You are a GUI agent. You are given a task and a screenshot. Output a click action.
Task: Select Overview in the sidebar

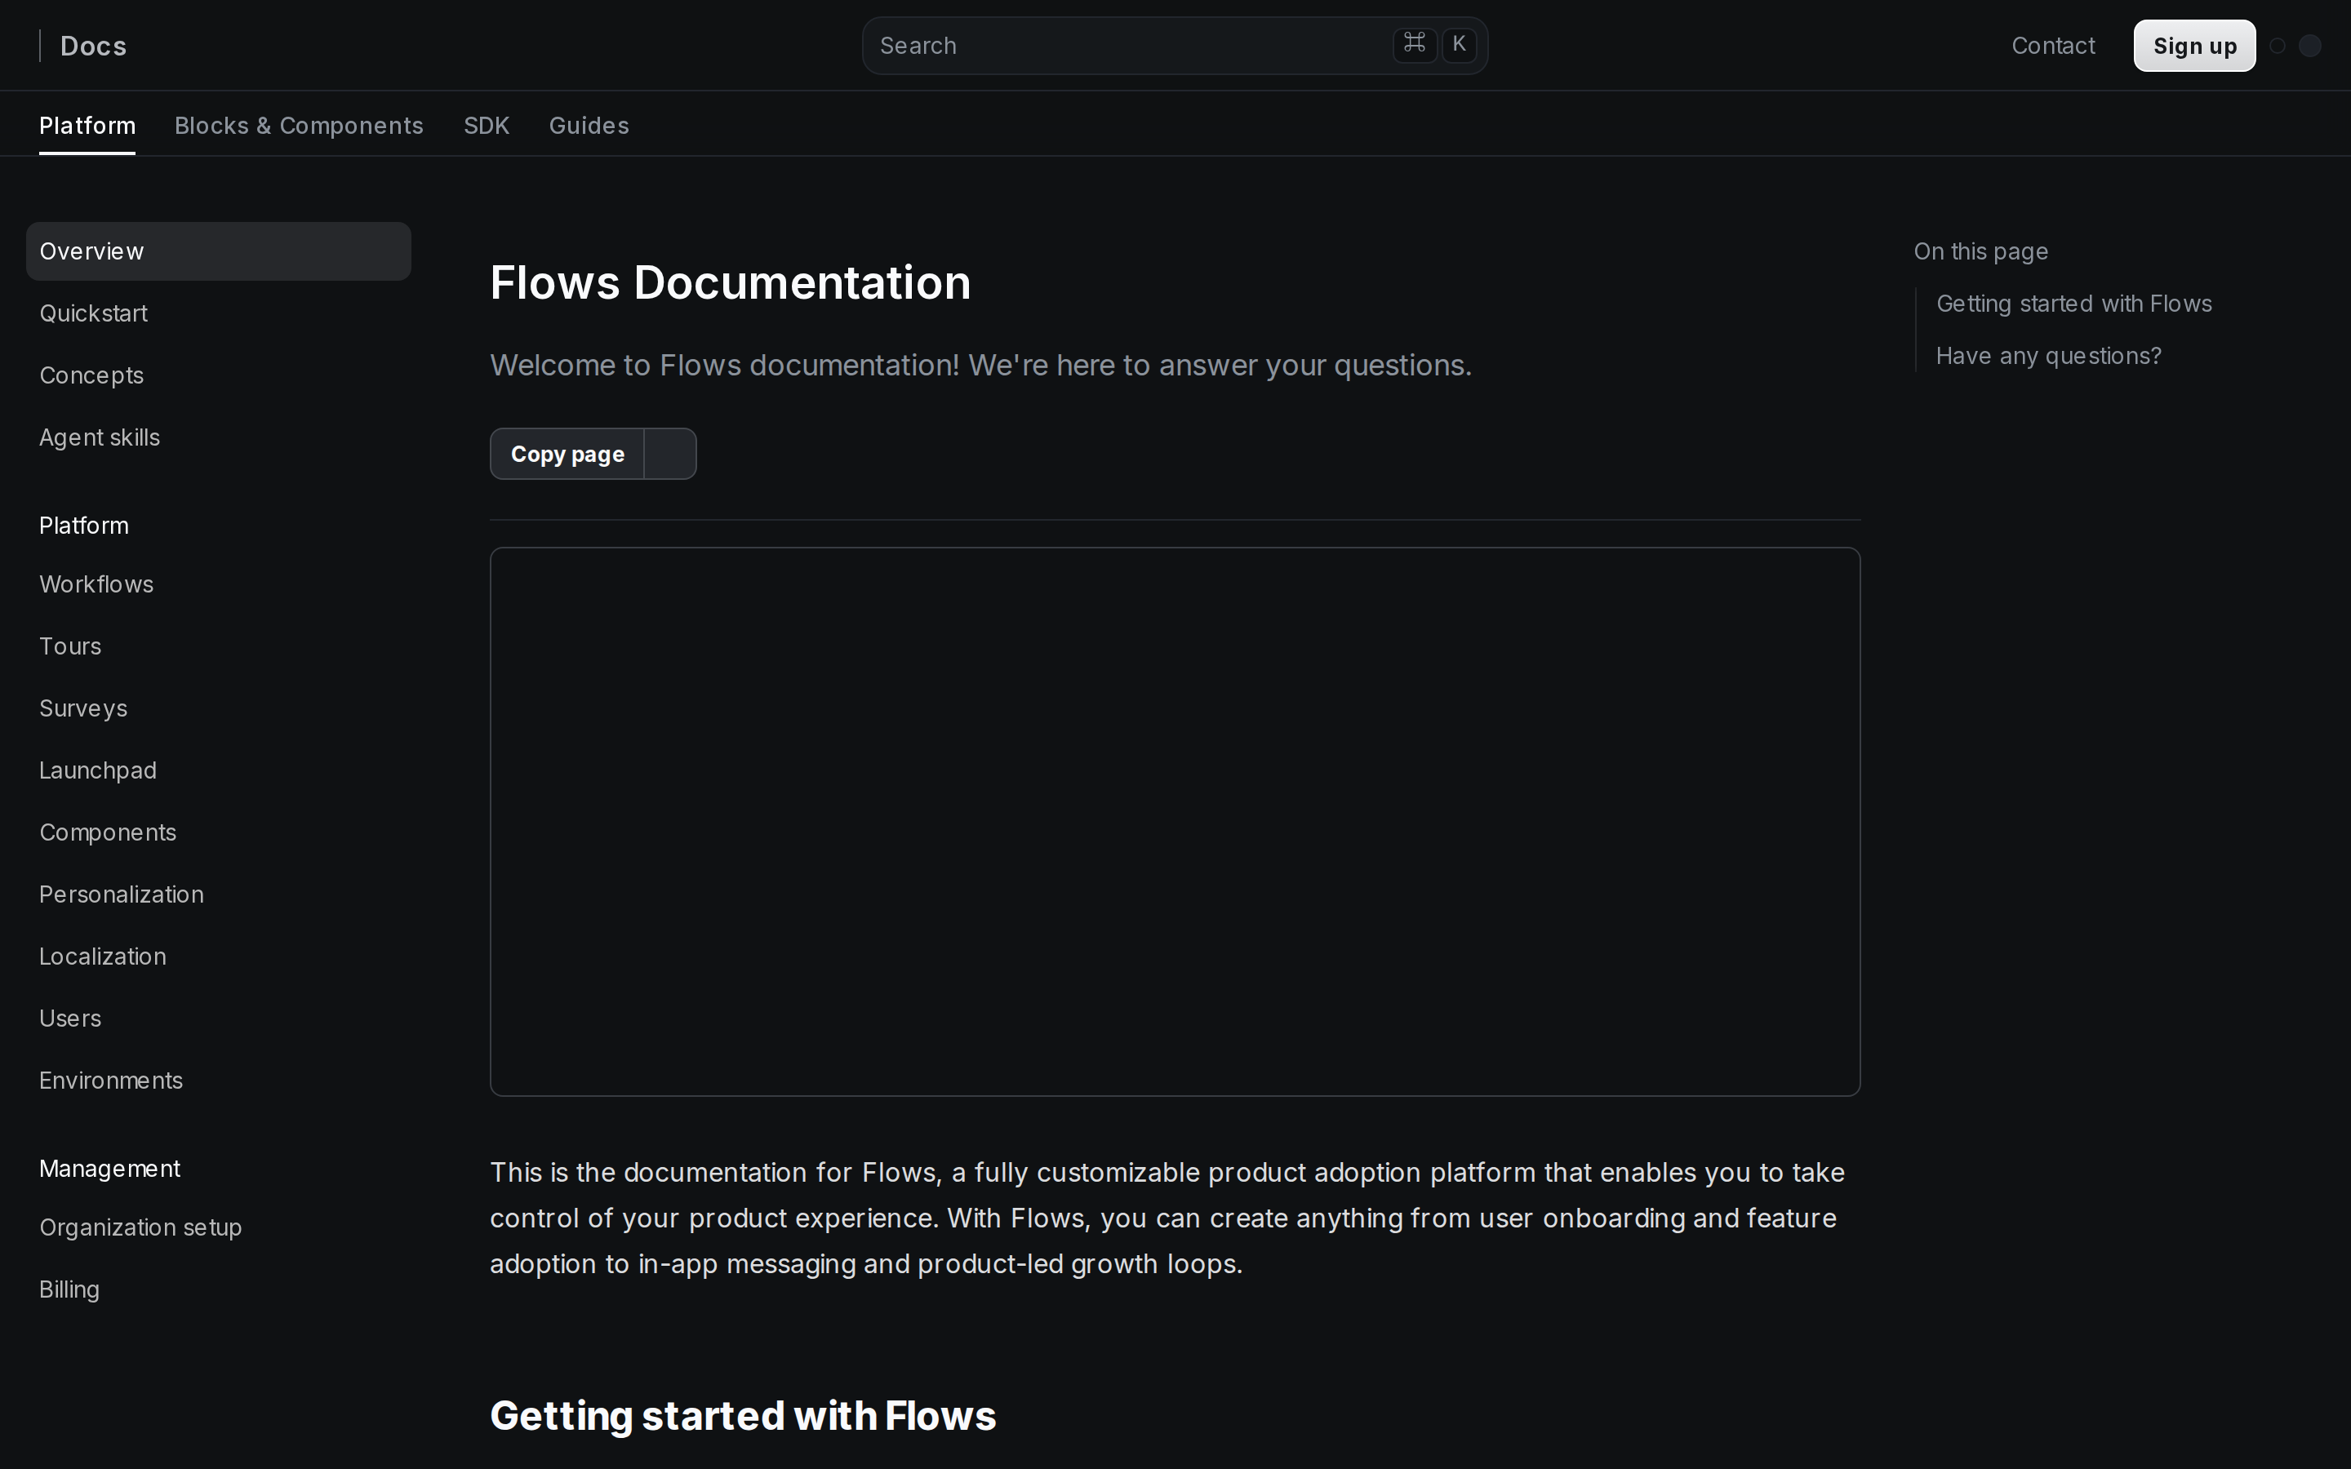(219, 251)
